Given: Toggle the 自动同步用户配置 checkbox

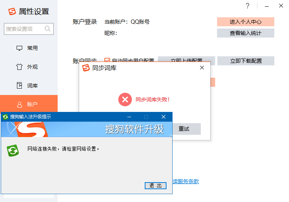Looking at the screenshot, I should pos(107,60).
